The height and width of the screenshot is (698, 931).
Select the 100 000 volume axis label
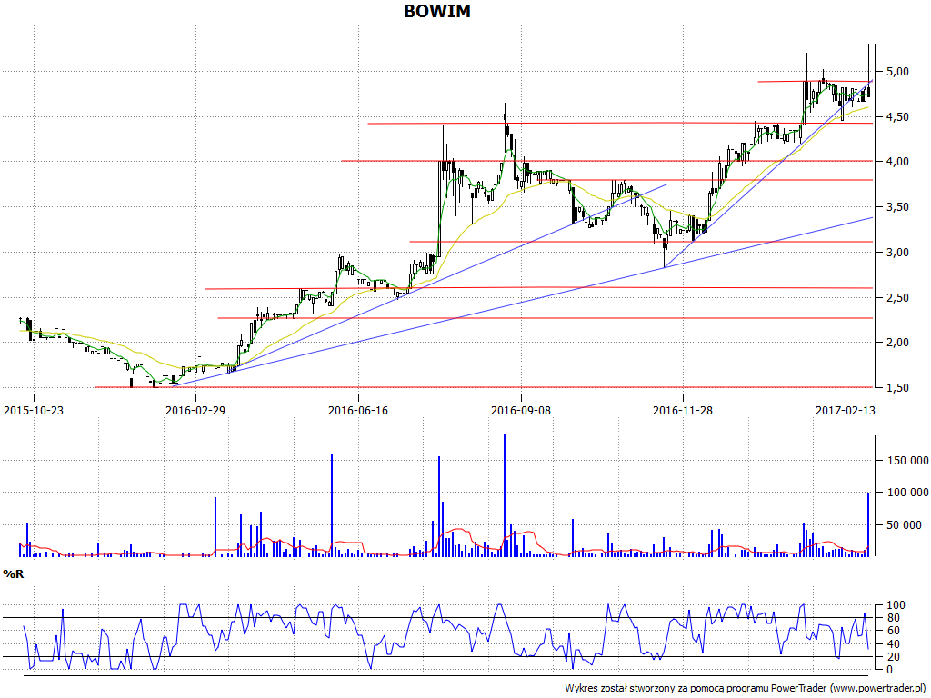pos(908,493)
